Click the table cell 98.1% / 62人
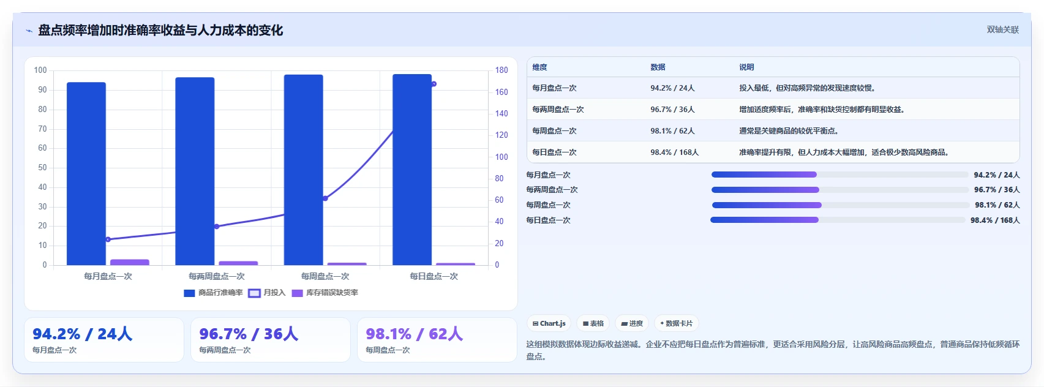 [672, 131]
